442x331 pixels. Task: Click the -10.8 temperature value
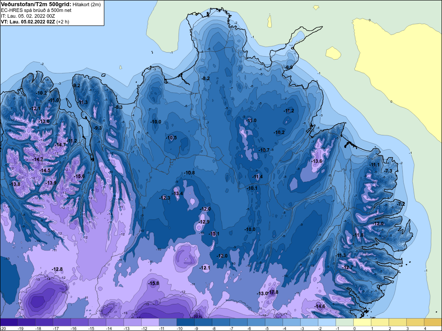click(x=189, y=173)
